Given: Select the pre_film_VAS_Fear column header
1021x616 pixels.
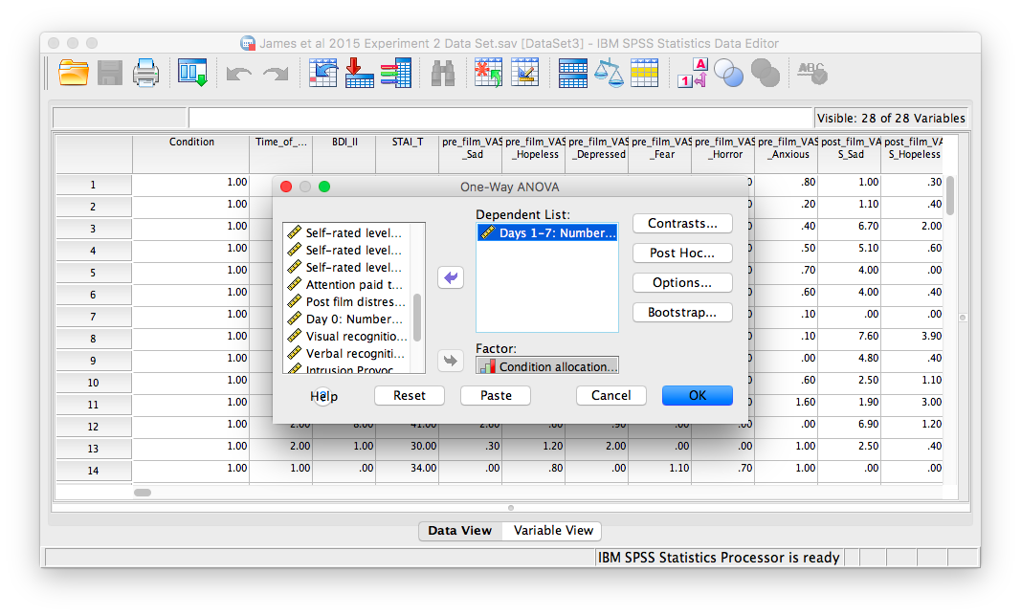Looking at the screenshot, I should tap(660, 154).
